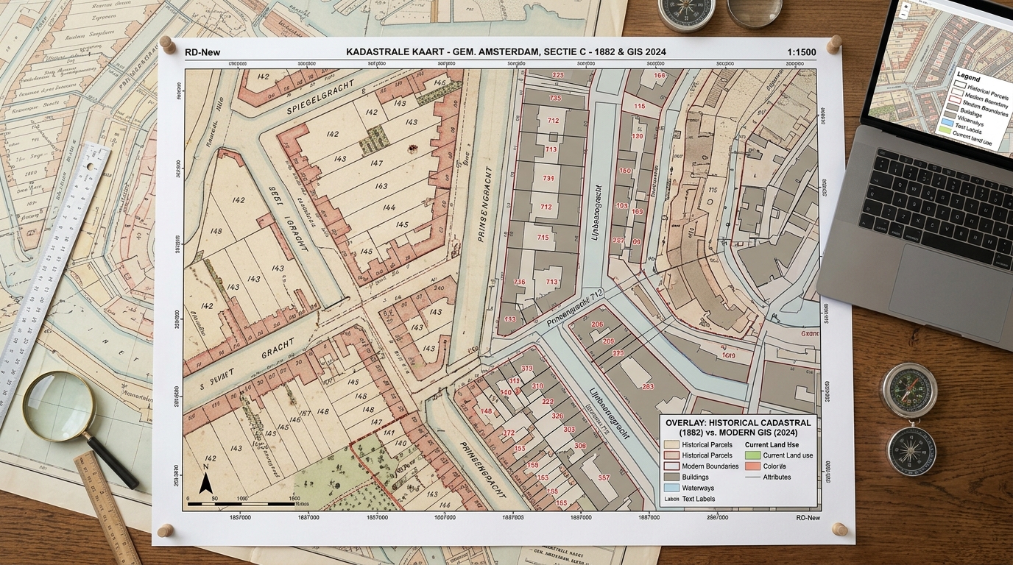Click the beige Historical Parcels legend swatch
Screen dimensions: 1013x565
[671, 444]
